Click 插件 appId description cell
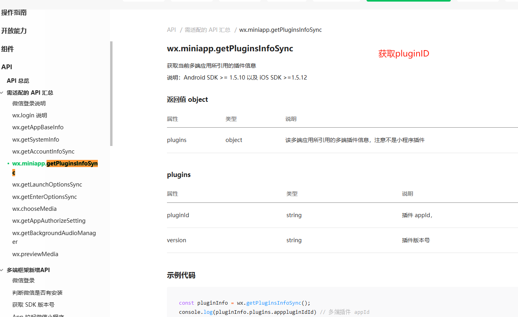518x317 pixels. (417, 215)
